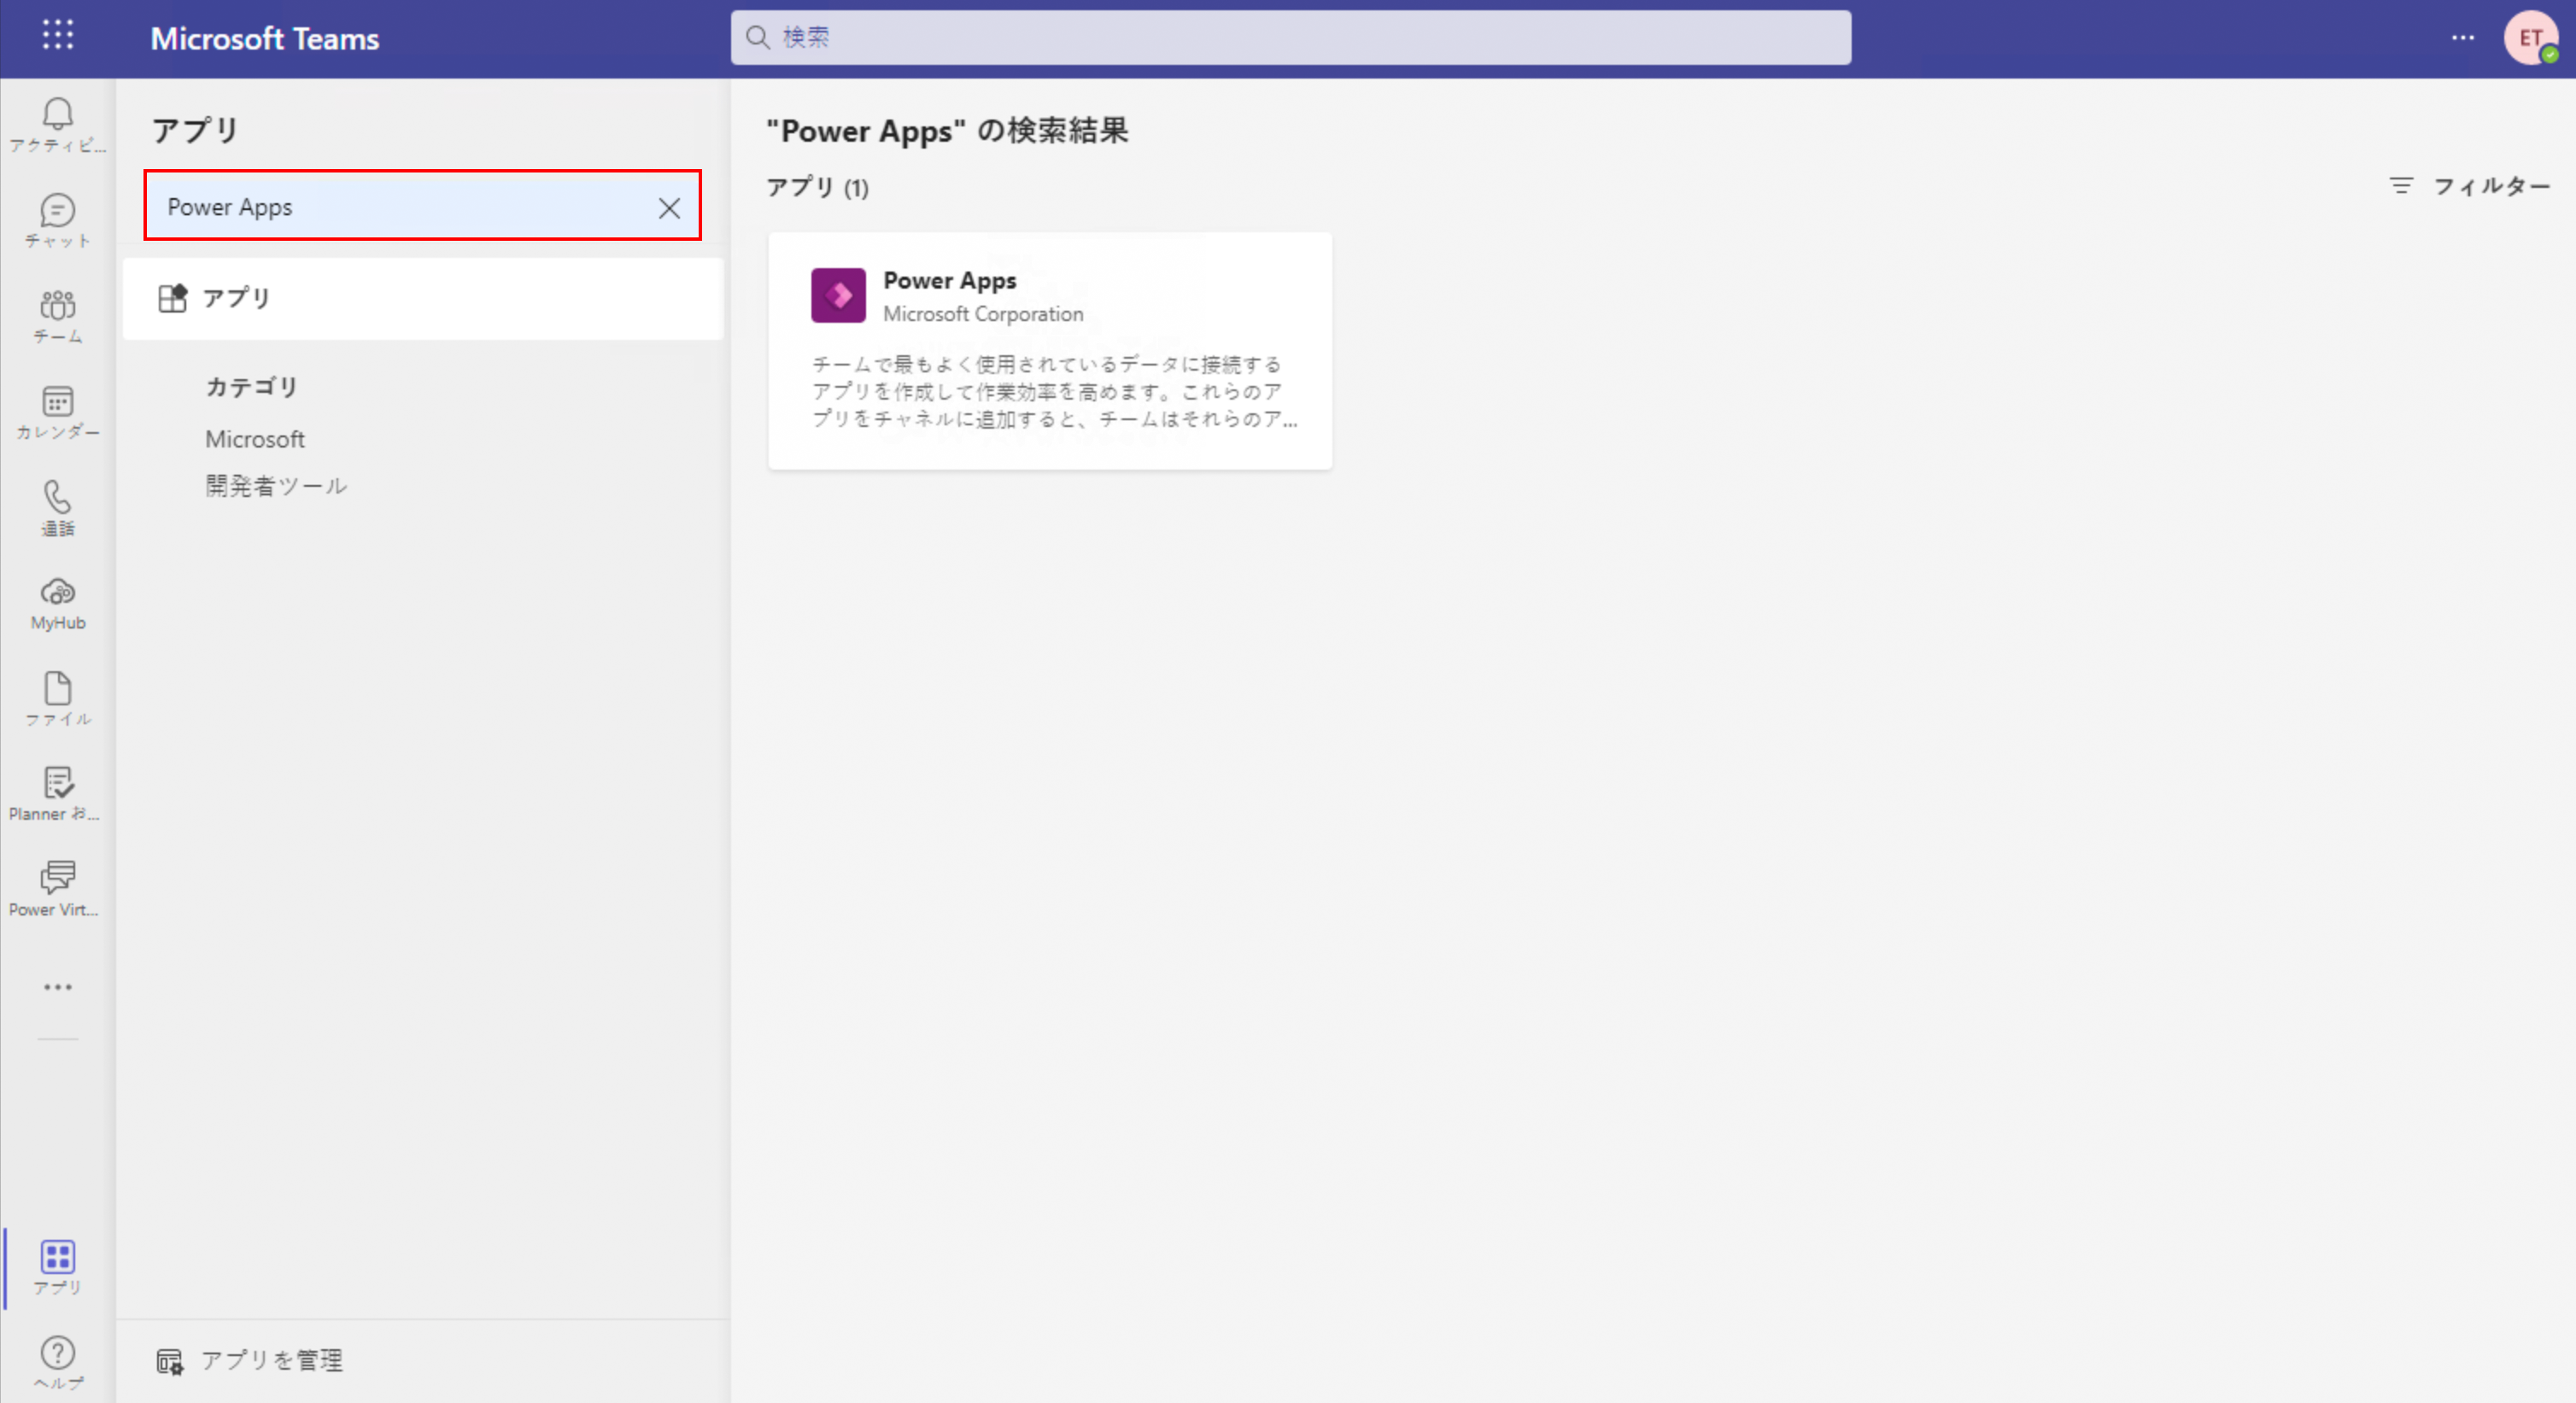Viewport: 2576px width, 1403px height.
Task: Open the app launcher waffle grid
Action: pyautogui.click(x=58, y=35)
